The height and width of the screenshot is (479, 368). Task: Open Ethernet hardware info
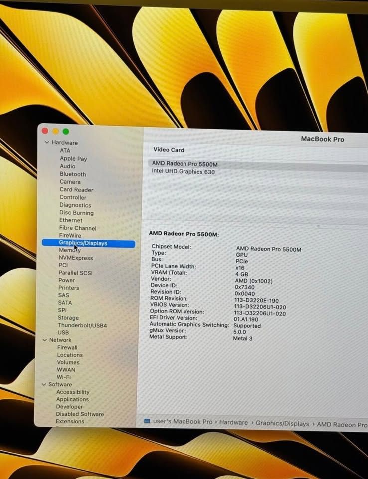pyautogui.click(x=70, y=220)
